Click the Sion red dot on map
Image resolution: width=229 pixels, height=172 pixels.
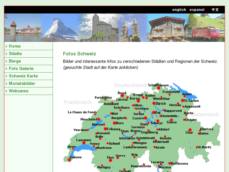pyautogui.click(x=111, y=160)
